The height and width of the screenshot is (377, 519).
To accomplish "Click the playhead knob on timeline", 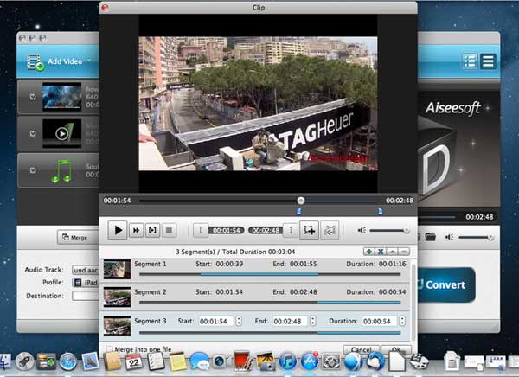I will (x=300, y=201).
